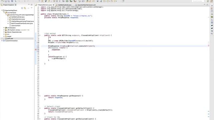Close the HttpCallActions.java editor tab
Screen dimensions: 214x120
(x=53, y=5)
